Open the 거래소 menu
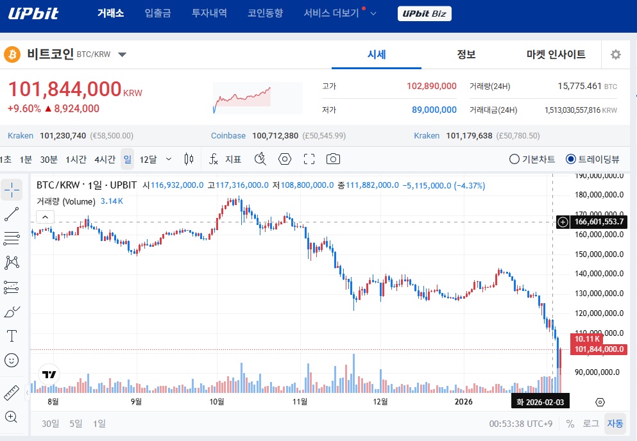The width and height of the screenshot is (637, 441). (x=110, y=13)
